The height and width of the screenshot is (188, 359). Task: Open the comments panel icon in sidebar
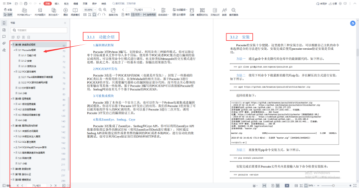[x=4, y=36]
